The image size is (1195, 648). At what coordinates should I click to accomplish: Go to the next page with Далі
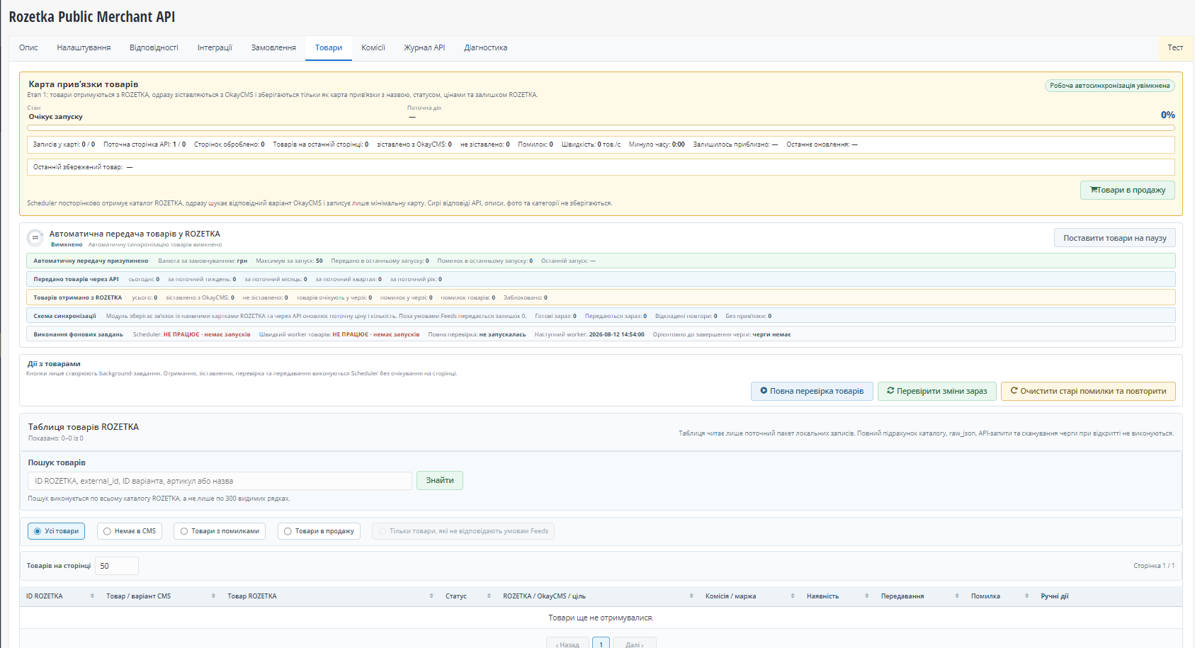click(635, 643)
